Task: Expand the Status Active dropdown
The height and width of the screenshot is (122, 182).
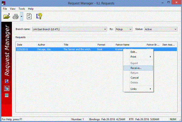Action: 175,29
